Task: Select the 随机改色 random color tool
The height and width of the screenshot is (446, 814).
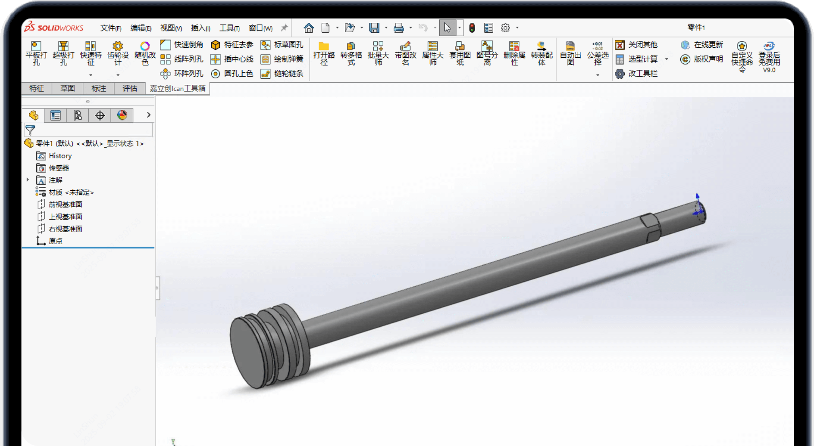Action: pos(145,46)
